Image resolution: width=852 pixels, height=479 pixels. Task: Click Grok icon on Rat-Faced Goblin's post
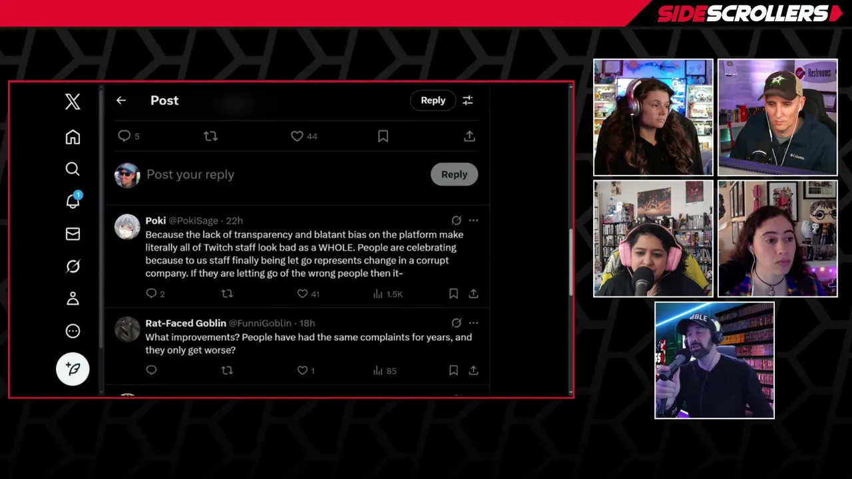[x=457, y=323]
